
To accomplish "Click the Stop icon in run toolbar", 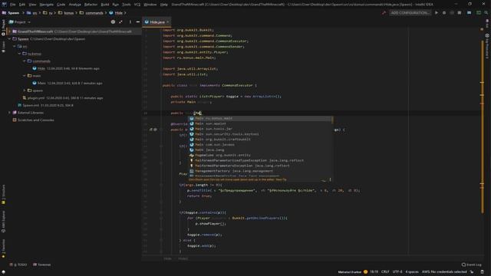I will 460,13.
